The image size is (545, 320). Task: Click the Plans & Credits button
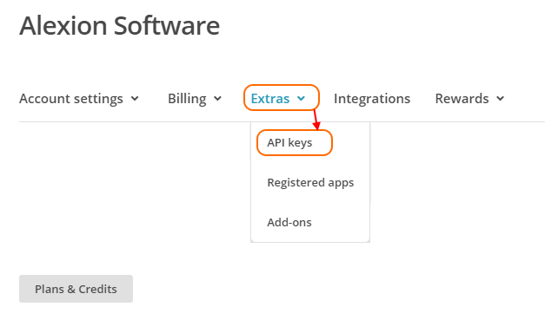pyautogui.click(x=76, y=289)
